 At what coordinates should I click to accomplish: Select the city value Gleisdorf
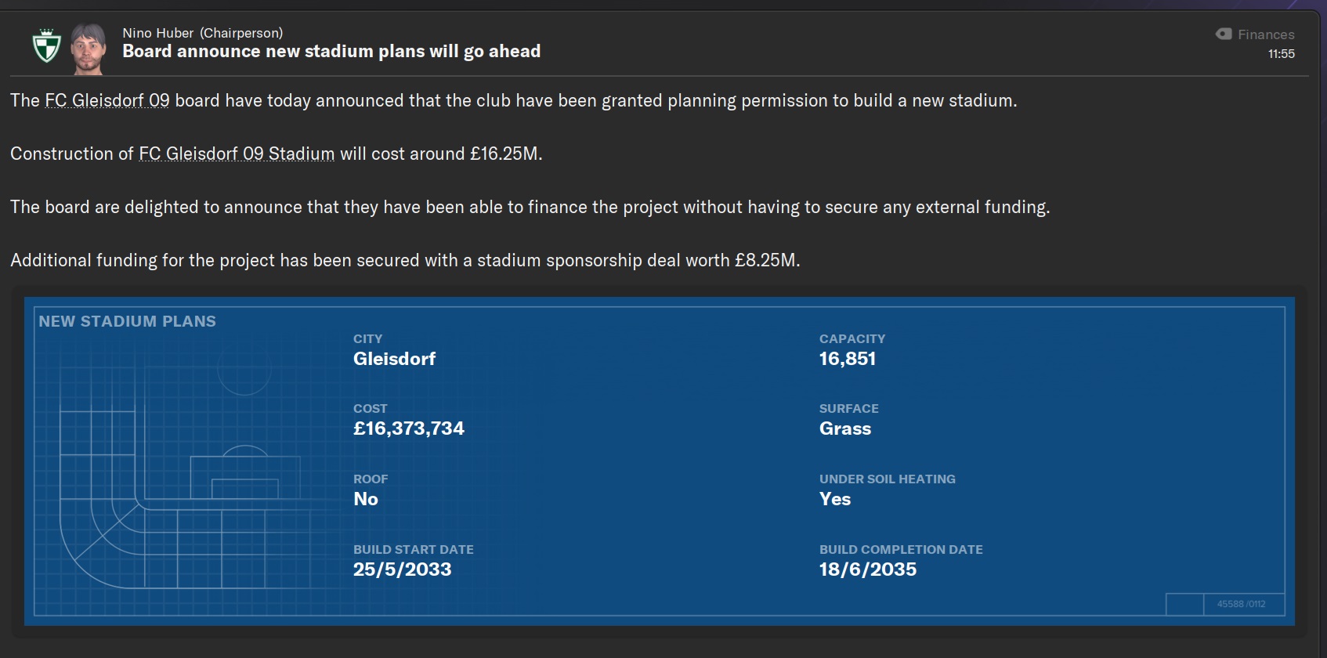coord(394,359)
